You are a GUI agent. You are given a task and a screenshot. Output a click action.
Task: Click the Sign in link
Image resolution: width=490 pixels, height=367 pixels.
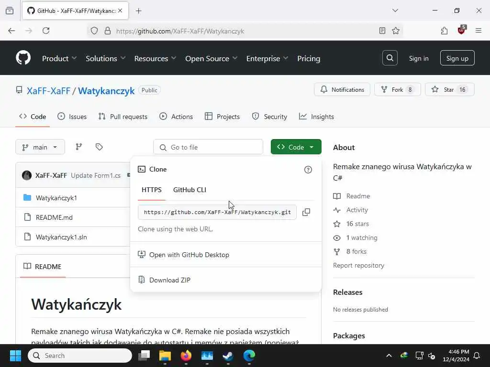pyautogui.click(x=419, y=58)
